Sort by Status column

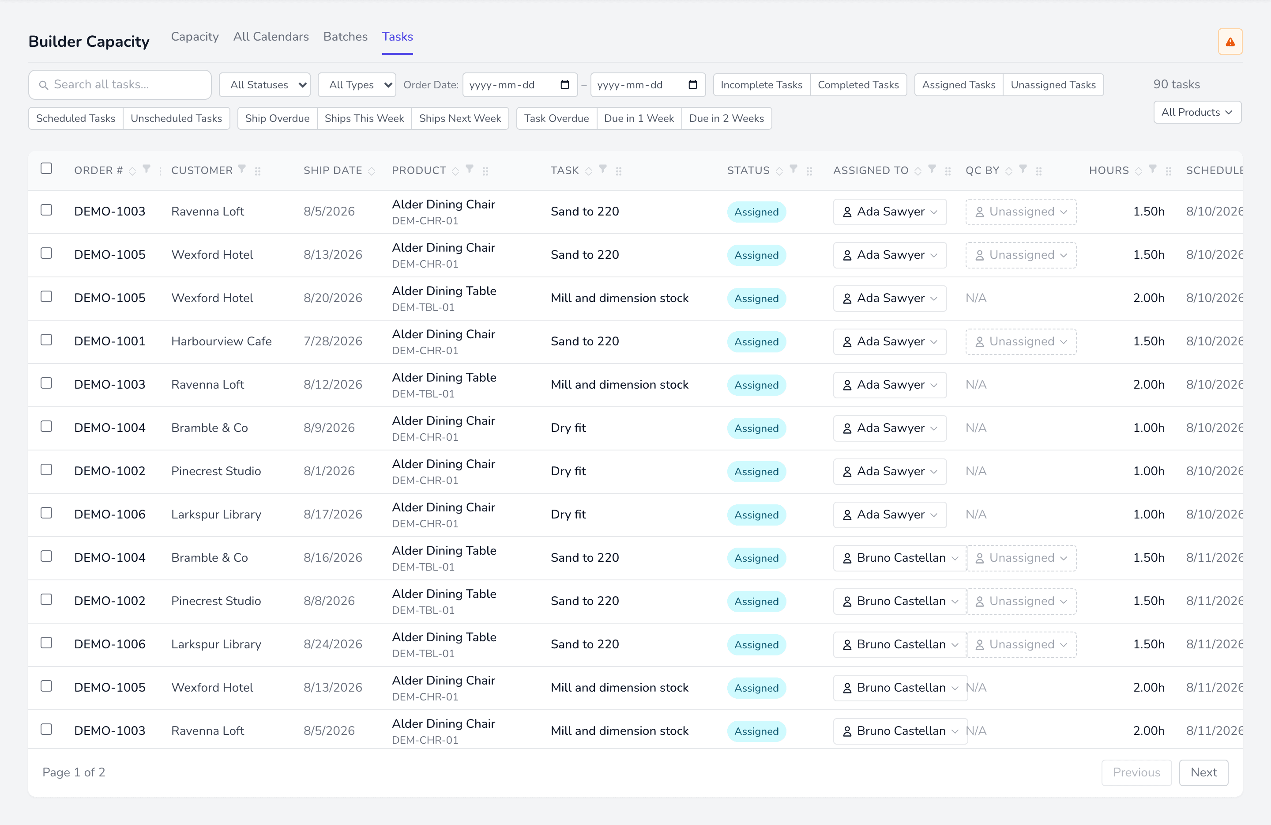[x=779, y=171]
